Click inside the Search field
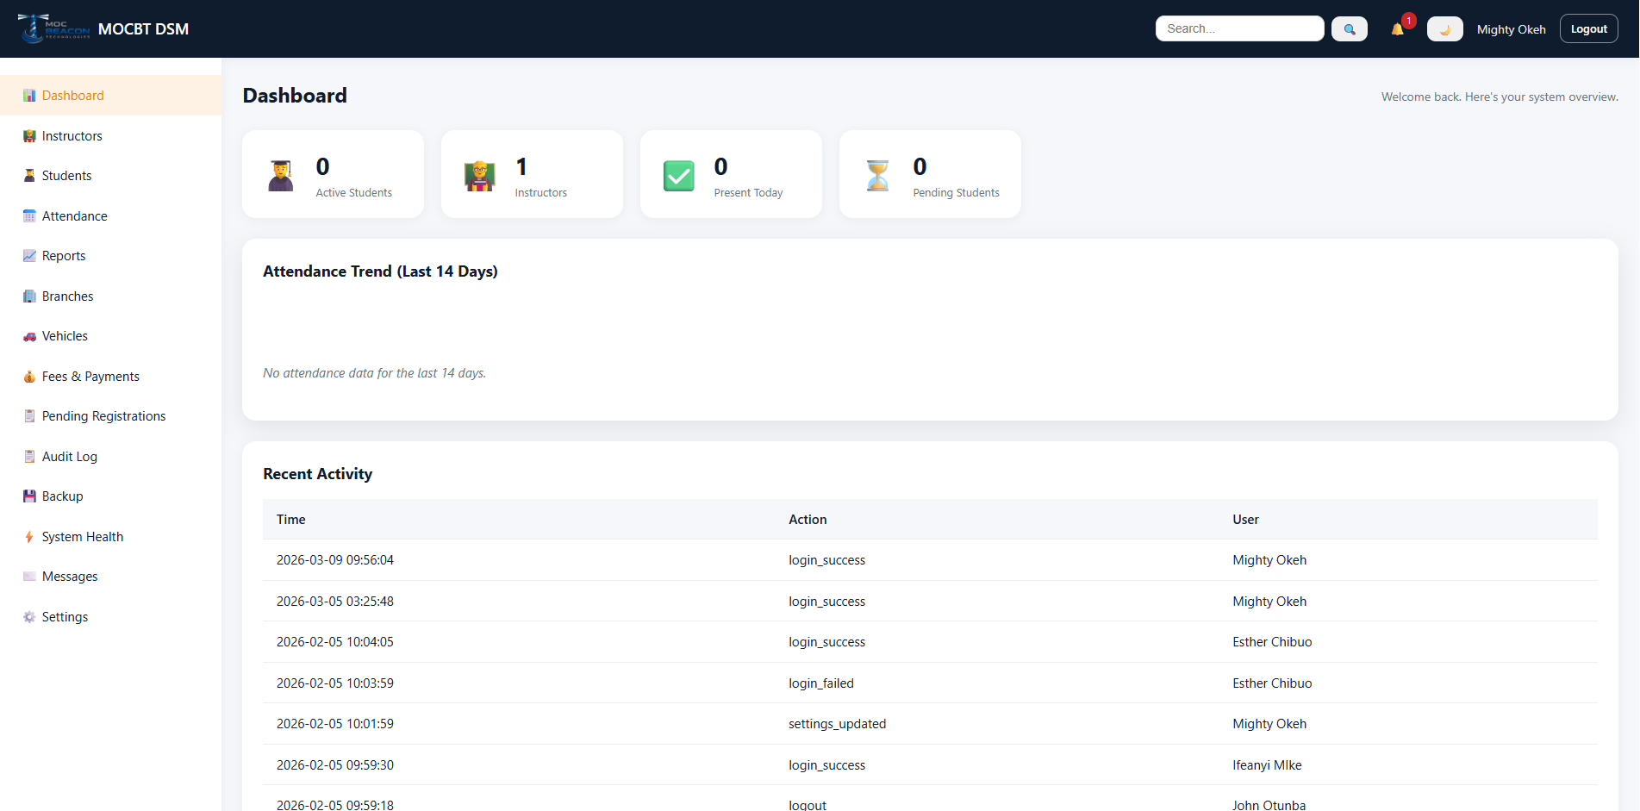 click(1239, 28)
